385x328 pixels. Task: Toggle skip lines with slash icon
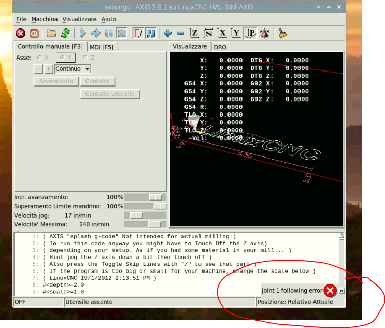pos(138,33)
